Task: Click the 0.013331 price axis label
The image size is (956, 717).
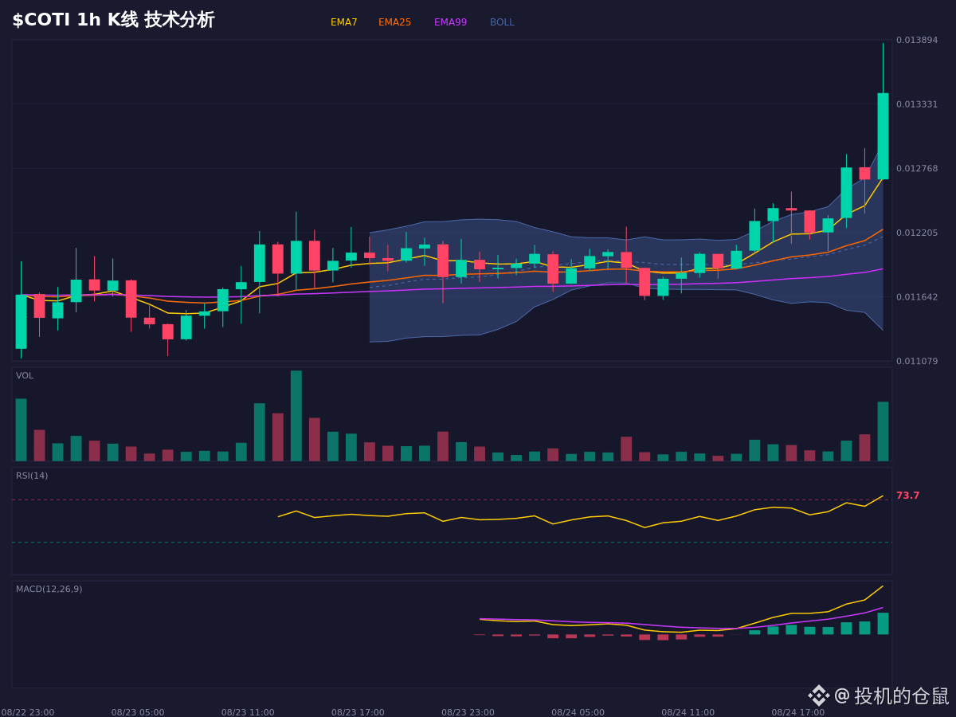Action: (917, 104)
